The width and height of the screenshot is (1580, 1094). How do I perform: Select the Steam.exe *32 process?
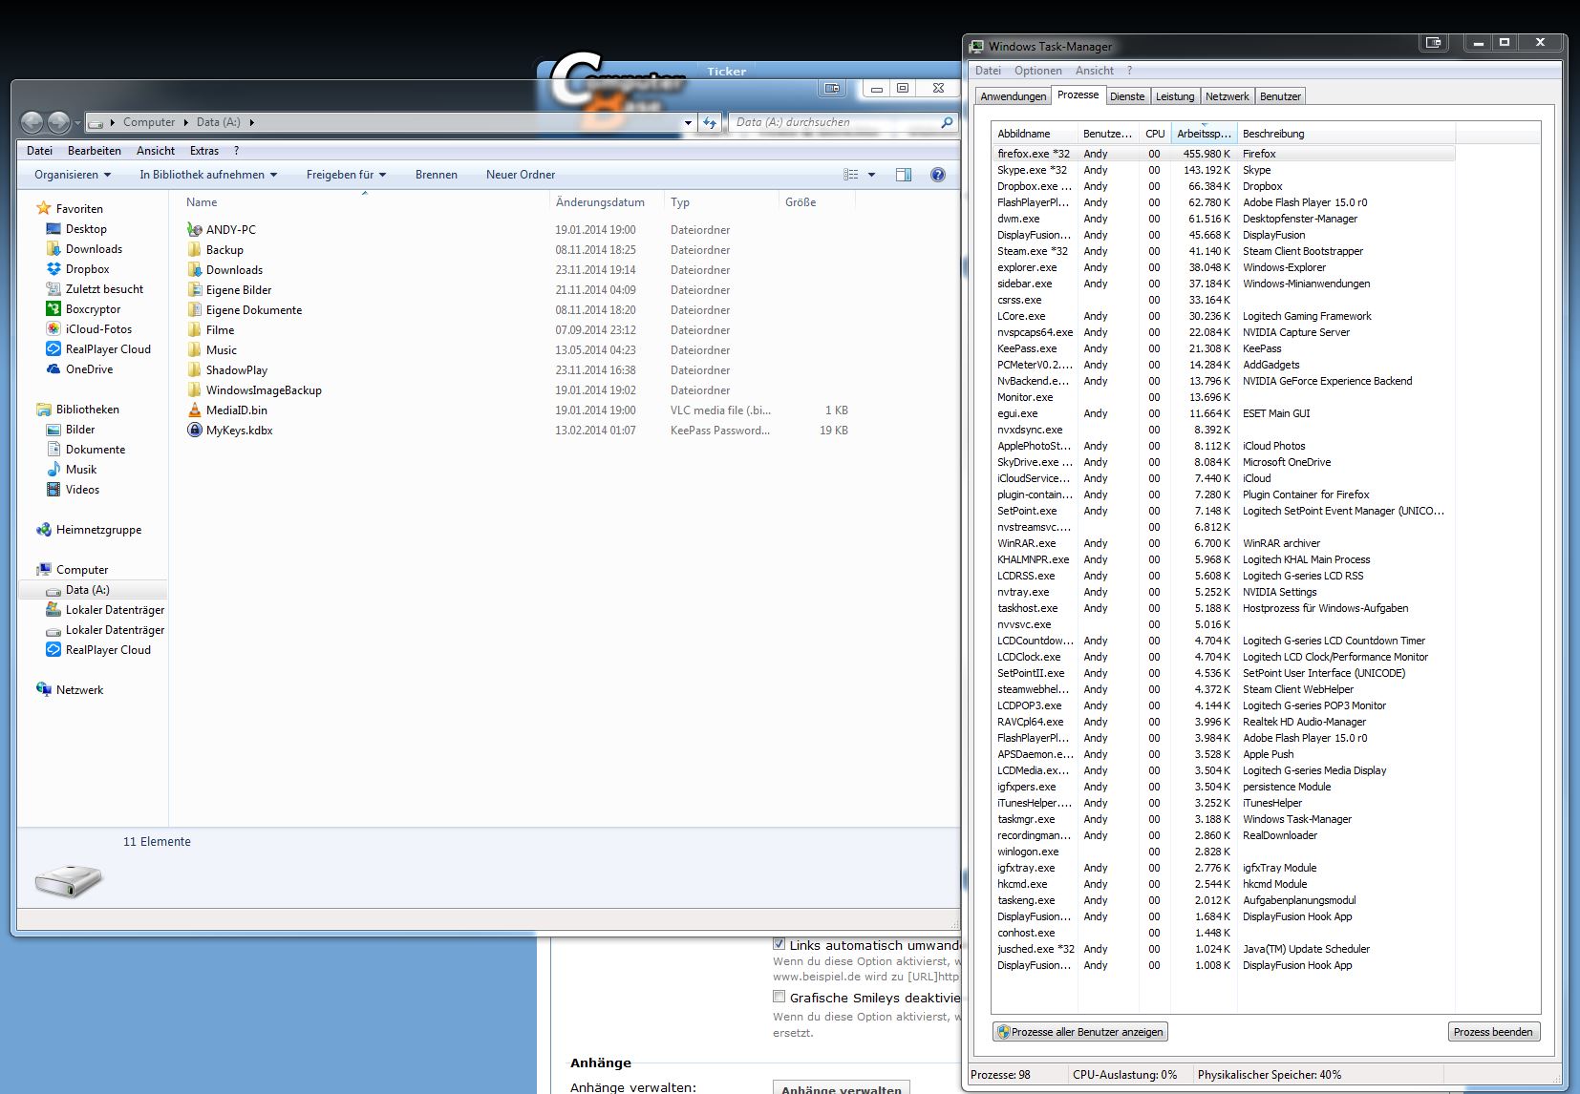click(1224, 251)
